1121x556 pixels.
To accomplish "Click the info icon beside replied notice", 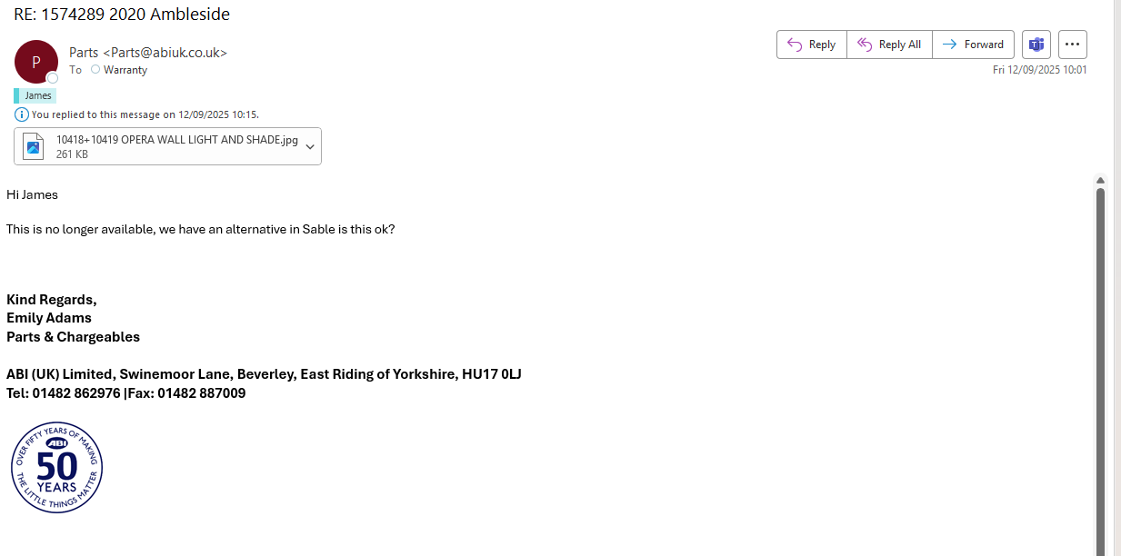I will click(x=22, y=114).
